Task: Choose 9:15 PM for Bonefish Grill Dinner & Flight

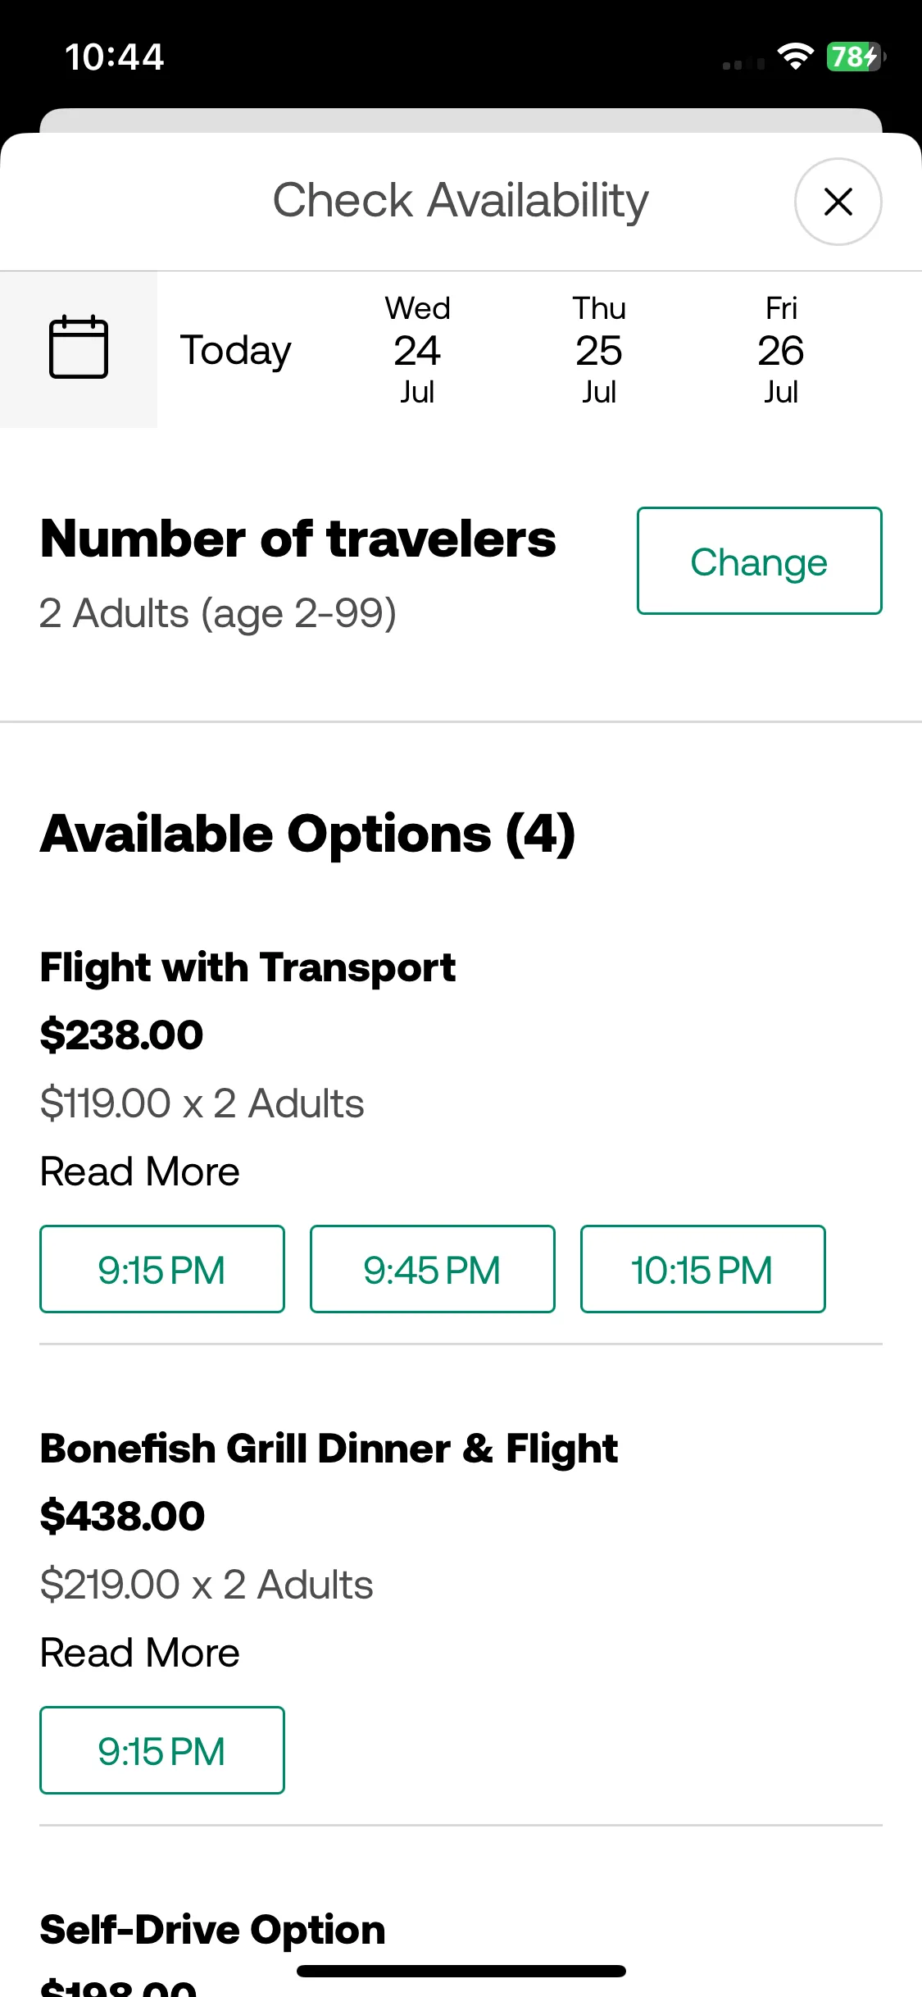Action: coord(162,1750)
